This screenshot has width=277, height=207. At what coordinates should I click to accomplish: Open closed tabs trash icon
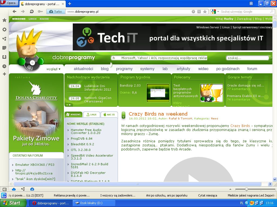point(251,3)
